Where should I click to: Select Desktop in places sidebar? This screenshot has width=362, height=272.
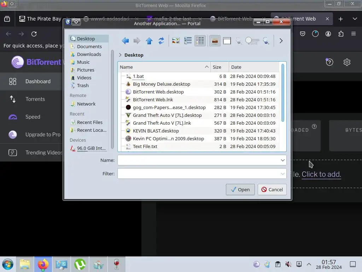pos(89,39)
